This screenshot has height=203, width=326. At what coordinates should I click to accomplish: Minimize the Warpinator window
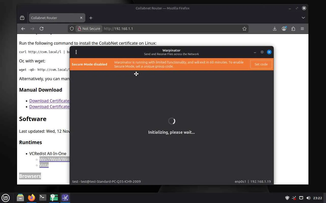[x=255, y=52]
